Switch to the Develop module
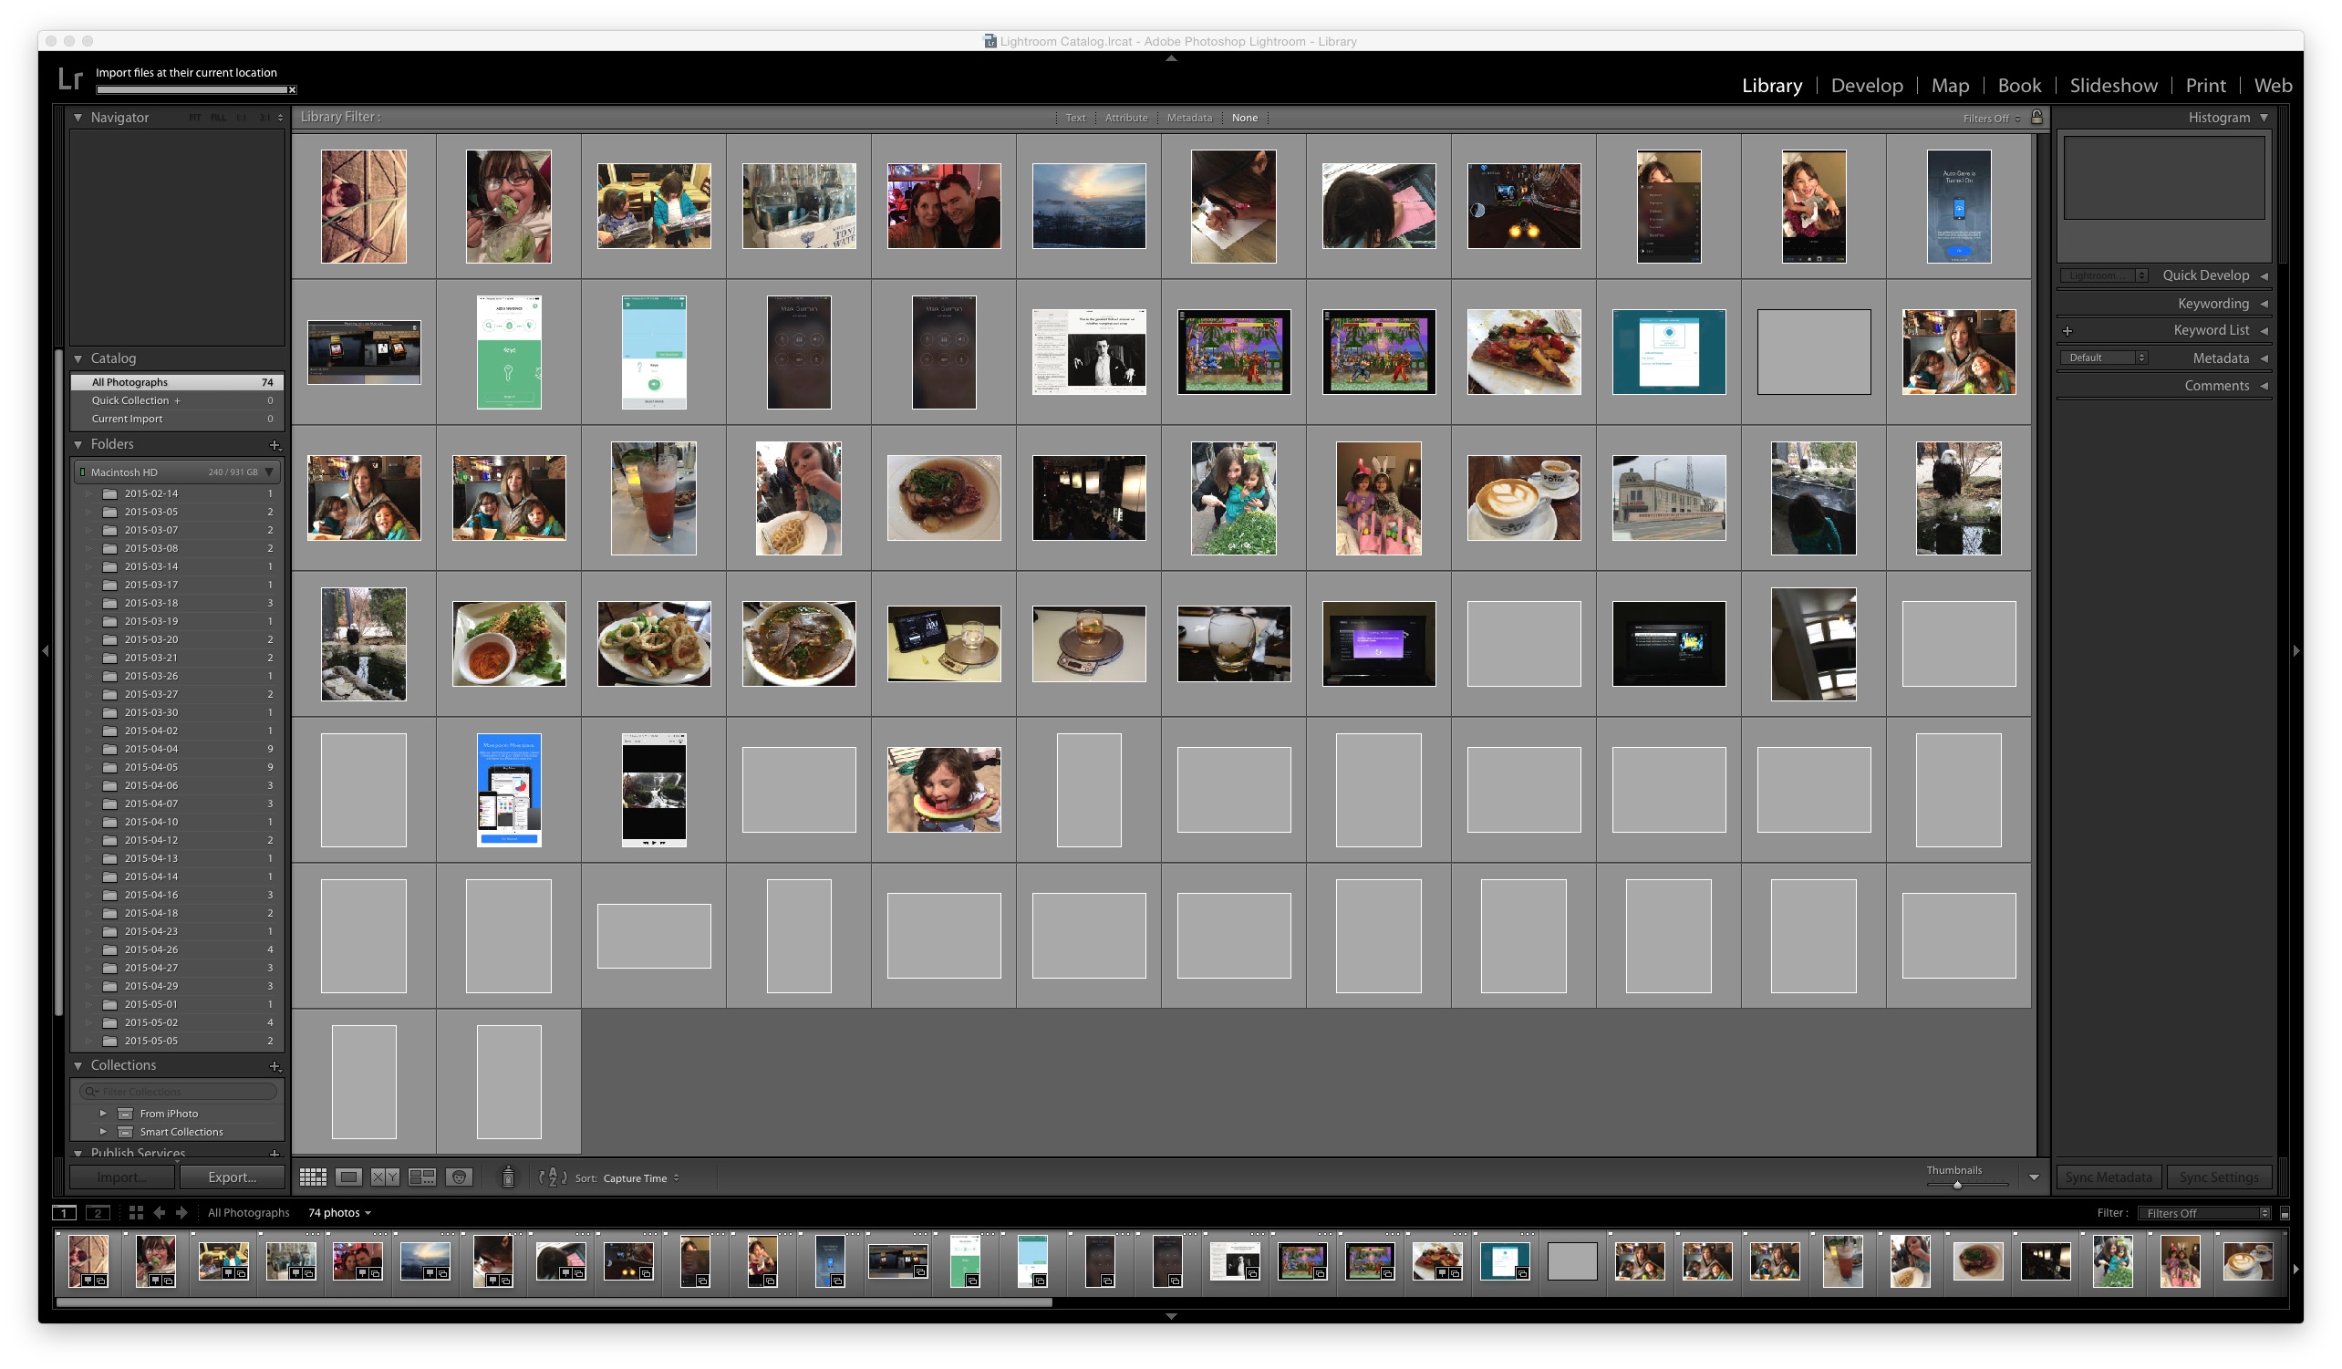The width and height of the screenshot is (2342, 1369). point(1866,86)
